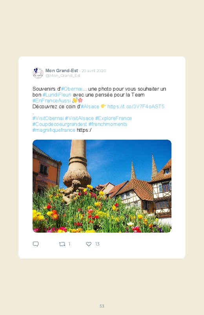
Task: Open the #LundiFleuri hashtag
Action: tap(57, 95)
